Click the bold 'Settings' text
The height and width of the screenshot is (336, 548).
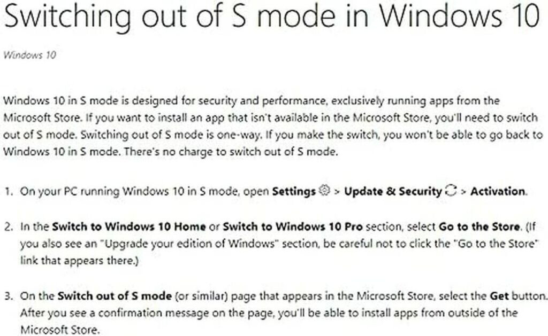tap(294, 191)
